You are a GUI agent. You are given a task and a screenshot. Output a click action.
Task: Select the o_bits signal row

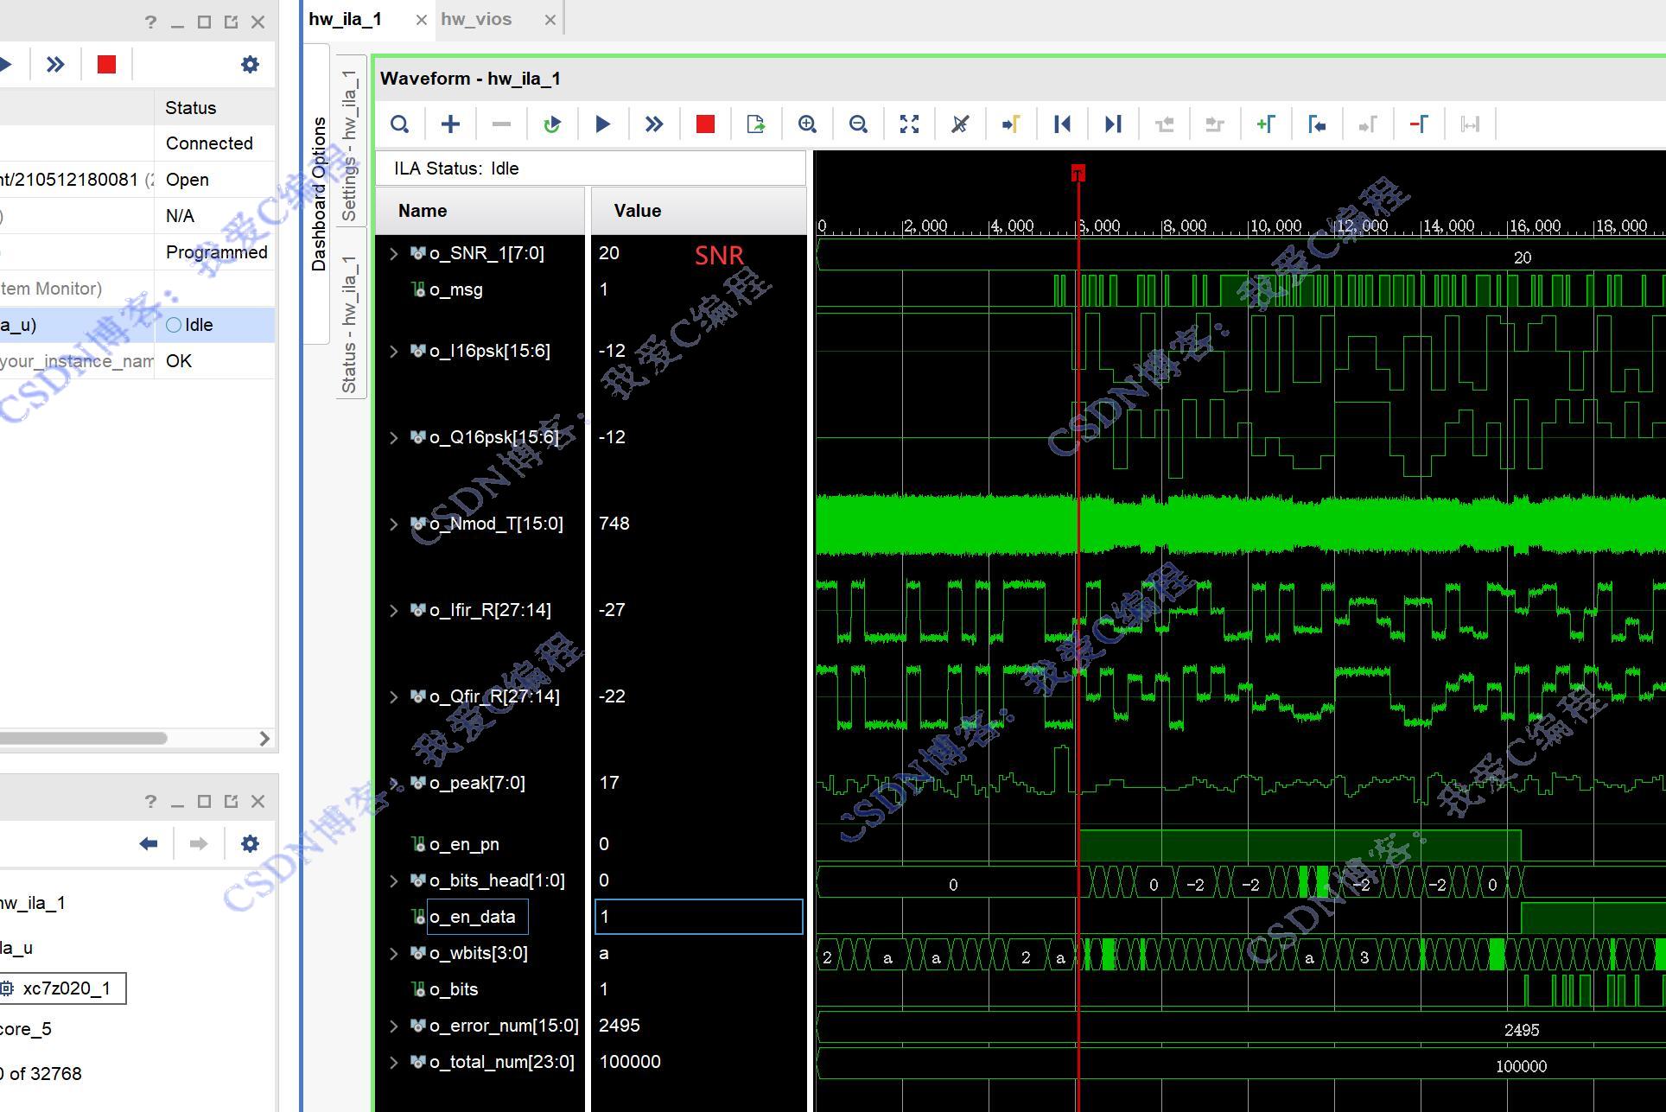click(x=480, y=989)
